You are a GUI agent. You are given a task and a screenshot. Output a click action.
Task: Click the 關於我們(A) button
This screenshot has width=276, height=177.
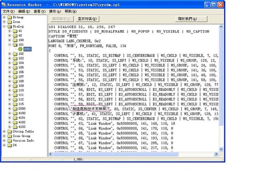[191, 19]
